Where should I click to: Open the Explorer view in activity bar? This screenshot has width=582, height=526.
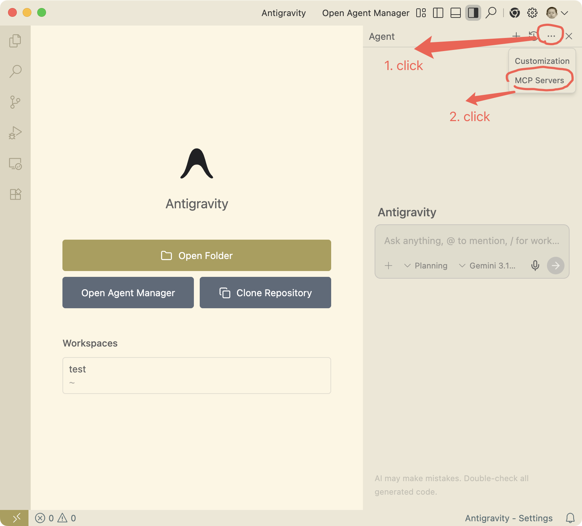tap(15, 40)
